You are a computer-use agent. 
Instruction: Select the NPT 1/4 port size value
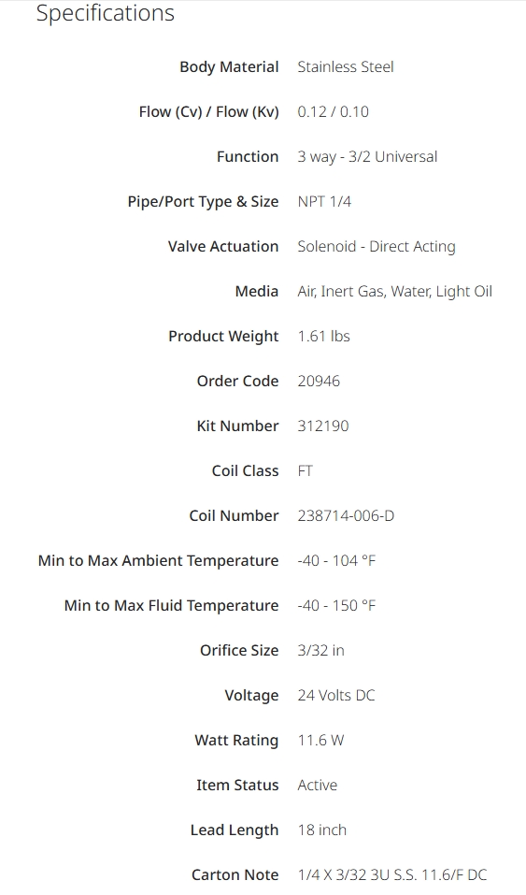[324, 201]
